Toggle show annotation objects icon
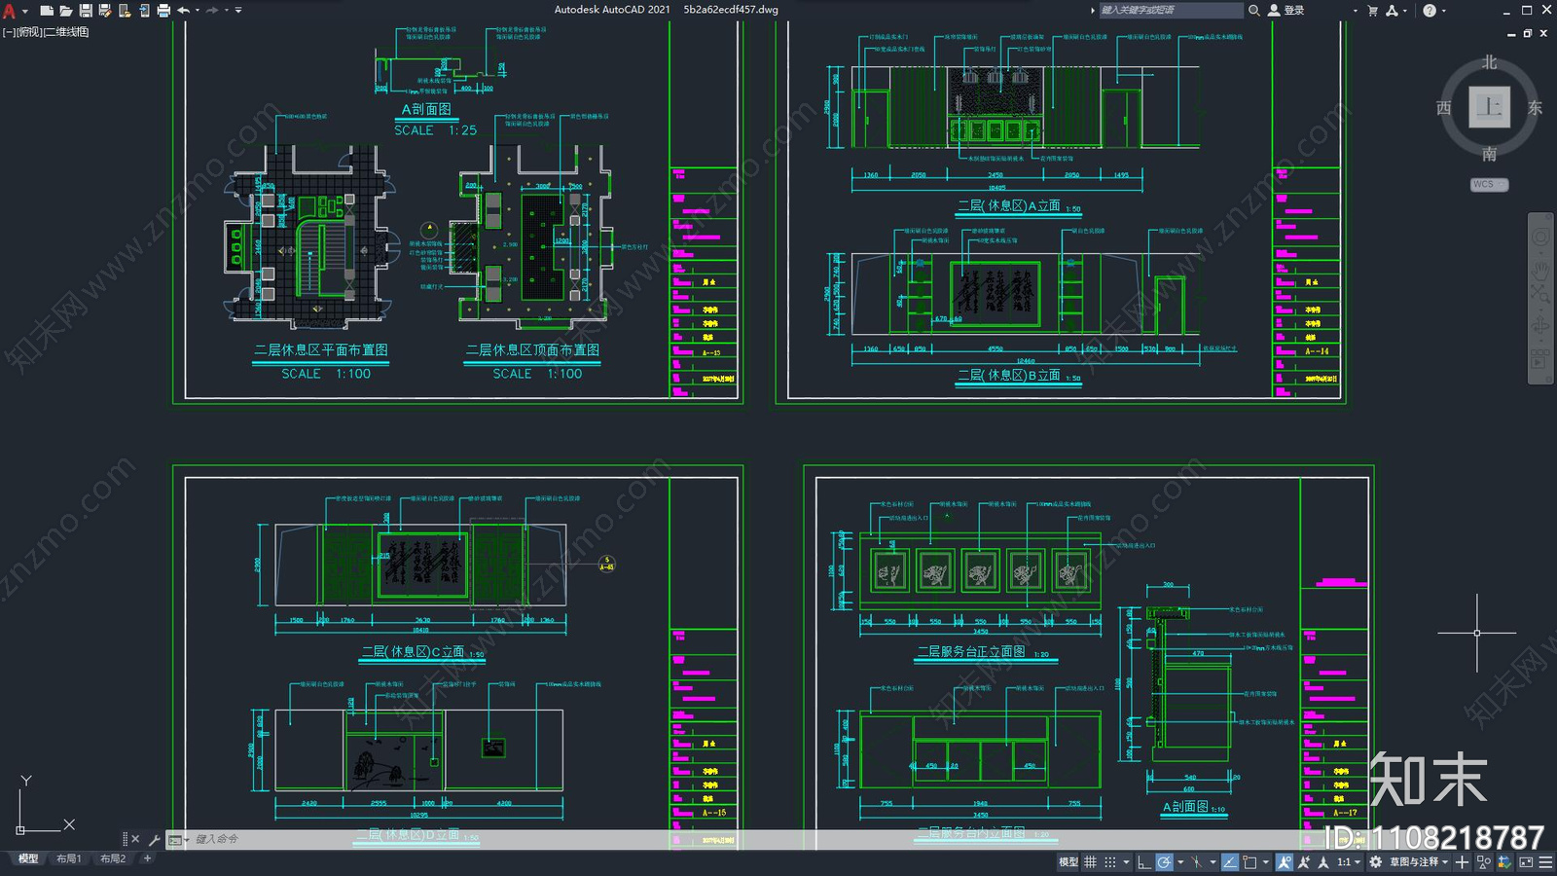1557x876 pixels. 1285,862
